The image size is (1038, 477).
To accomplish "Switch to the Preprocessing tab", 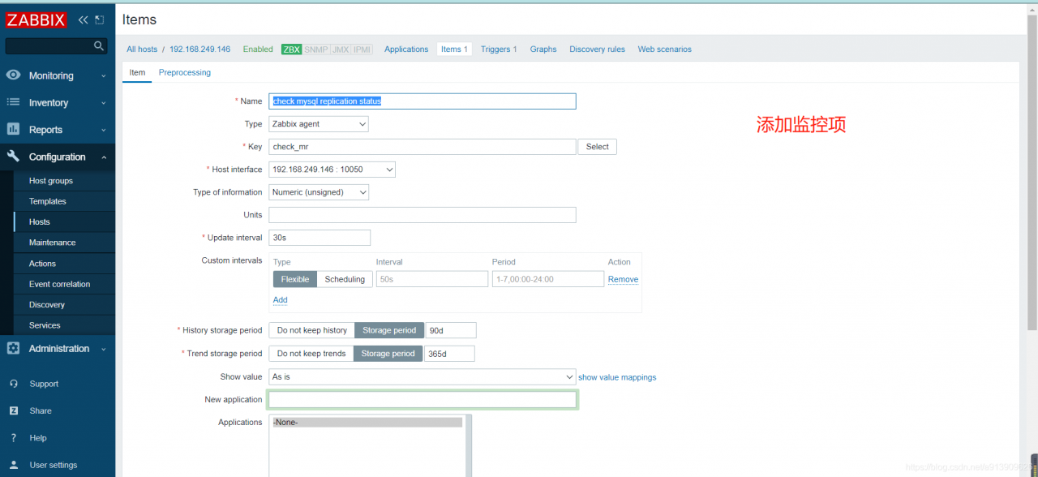I will (x=185, y=72).
